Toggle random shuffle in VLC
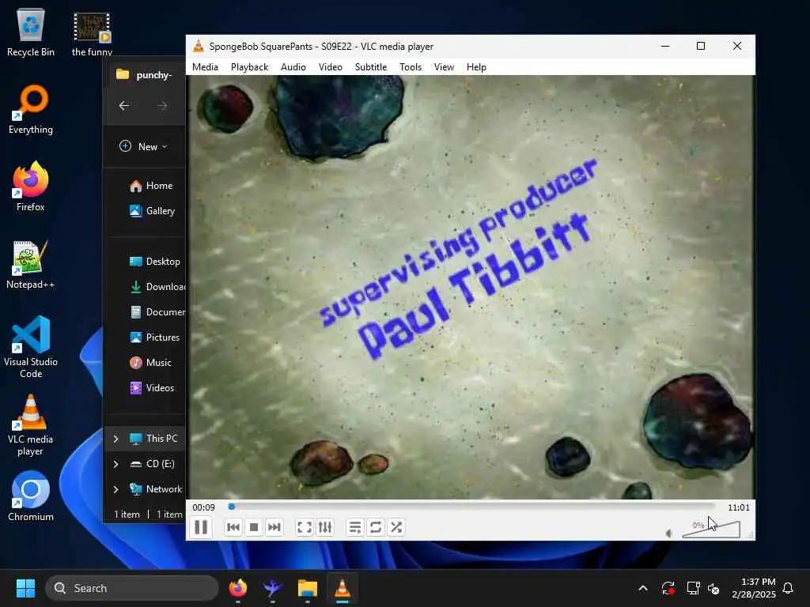Image resolution: width=810 pixels, height=607 pixels. click(396, 527)
